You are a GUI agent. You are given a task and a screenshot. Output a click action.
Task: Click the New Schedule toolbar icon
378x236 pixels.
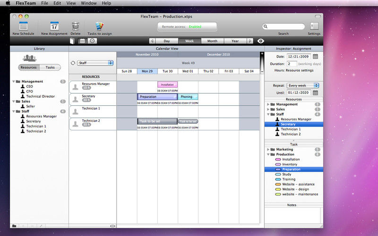point(23,25)
